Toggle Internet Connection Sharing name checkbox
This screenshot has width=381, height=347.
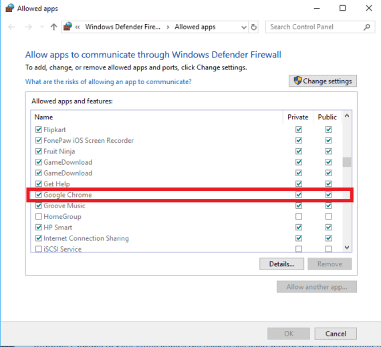click(38, 238)
